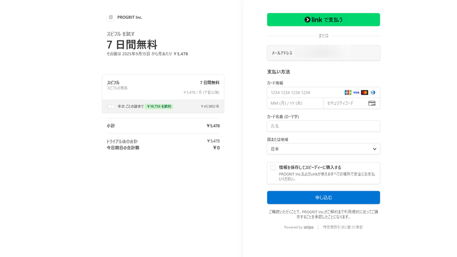The image size is (457, 257).
Task: Click the Mastercard brand icon
Action: (364, 93)
